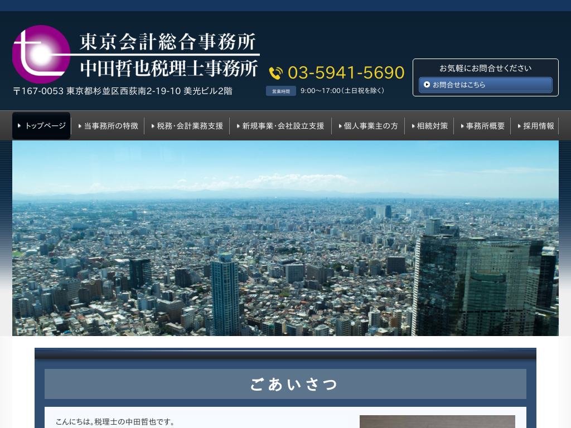Click the yellow telephone icon
The image size is (571, 428).
point(275,73)
